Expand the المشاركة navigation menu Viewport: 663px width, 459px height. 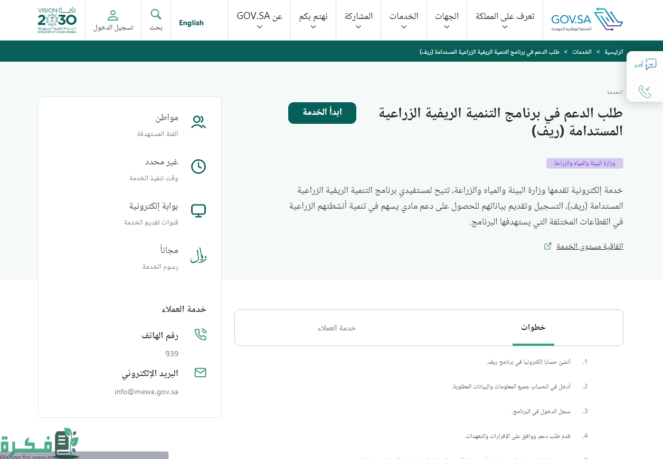pos(358,20)
